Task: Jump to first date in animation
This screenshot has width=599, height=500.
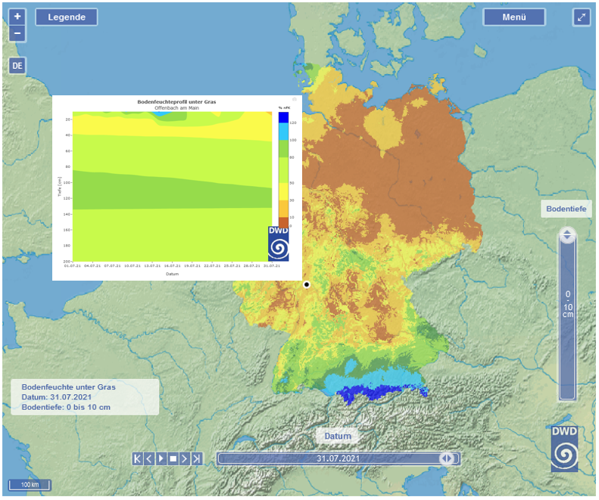Action: point(137,458)
